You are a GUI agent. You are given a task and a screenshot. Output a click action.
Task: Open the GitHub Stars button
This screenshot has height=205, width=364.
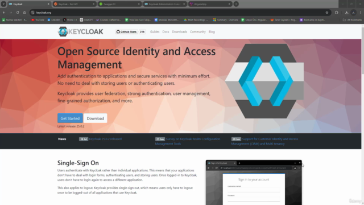click(x=126, y=32)
